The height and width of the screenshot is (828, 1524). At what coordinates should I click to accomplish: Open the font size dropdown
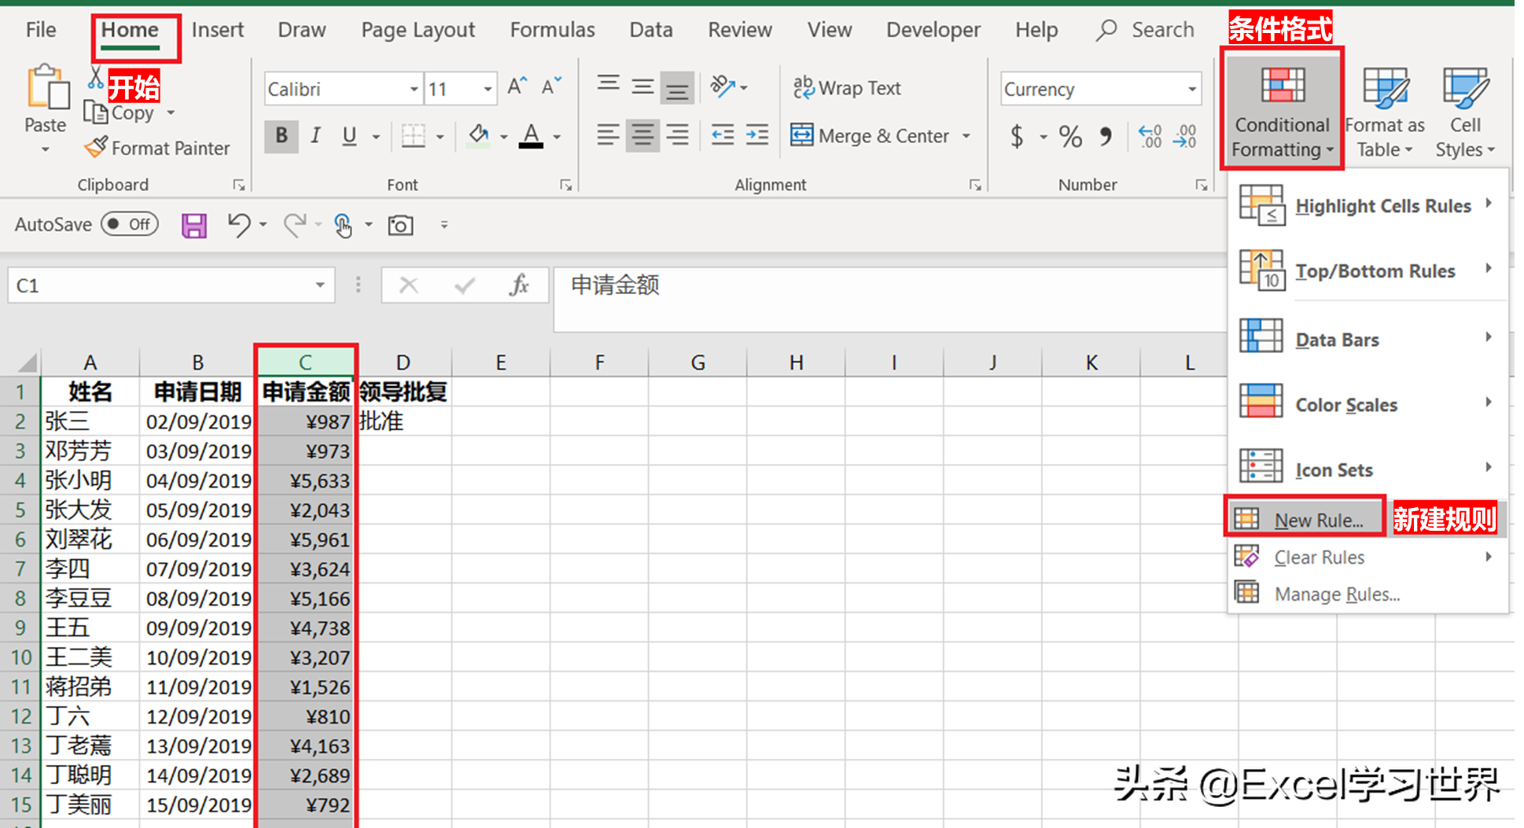point(488,89)
